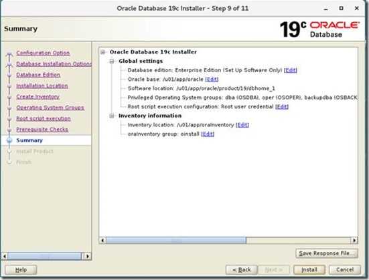Open the Installation Location step

click(x=42, y=86)
